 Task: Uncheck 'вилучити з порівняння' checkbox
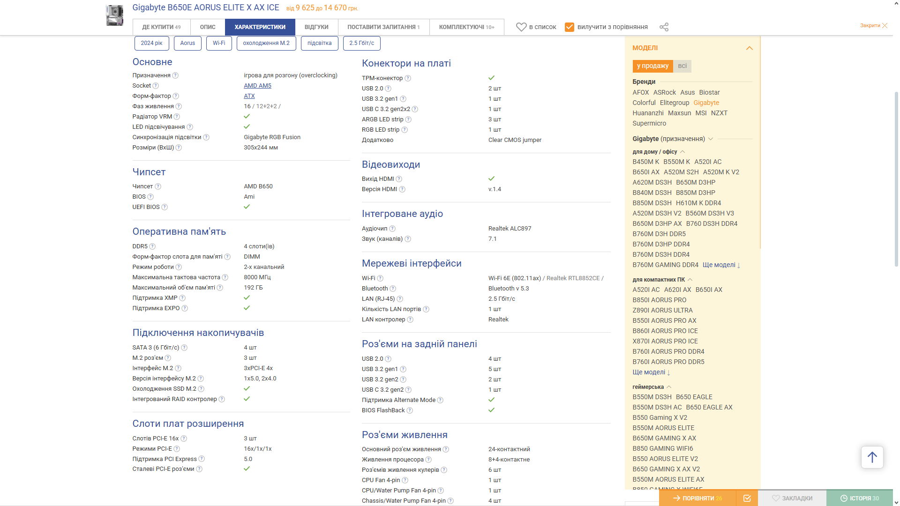point(570,27)
